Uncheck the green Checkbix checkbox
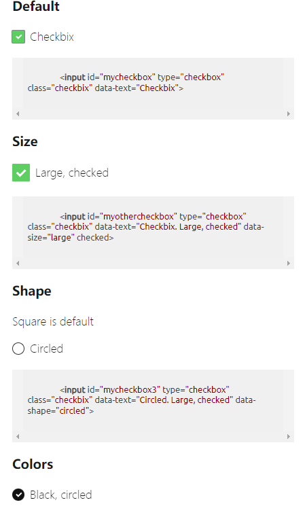Image resolution: width=305 pixels, height=513 pixels. click(18, 37)
